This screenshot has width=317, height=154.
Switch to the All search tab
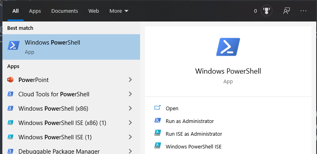[16, 11]
